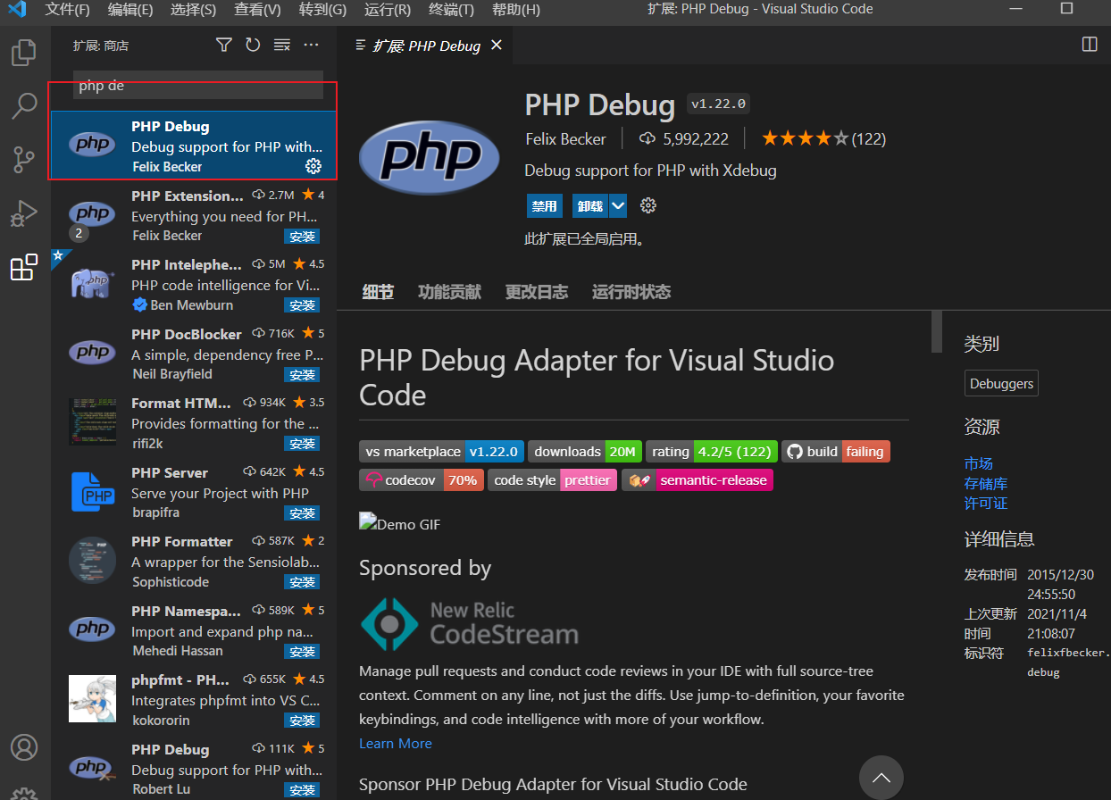The height and width of the screenshot is (800, 1111).
Task: Switch to the 更改日志 tab
Action: (x=536, y=292)
